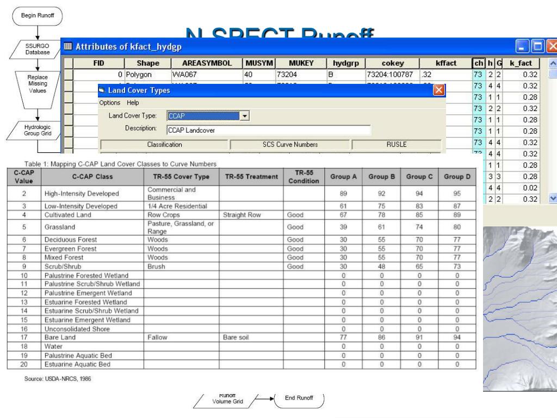This screenshot has width=557, height=418.
Task: Click the Deciduous Forest class cell
Action: 92,239
